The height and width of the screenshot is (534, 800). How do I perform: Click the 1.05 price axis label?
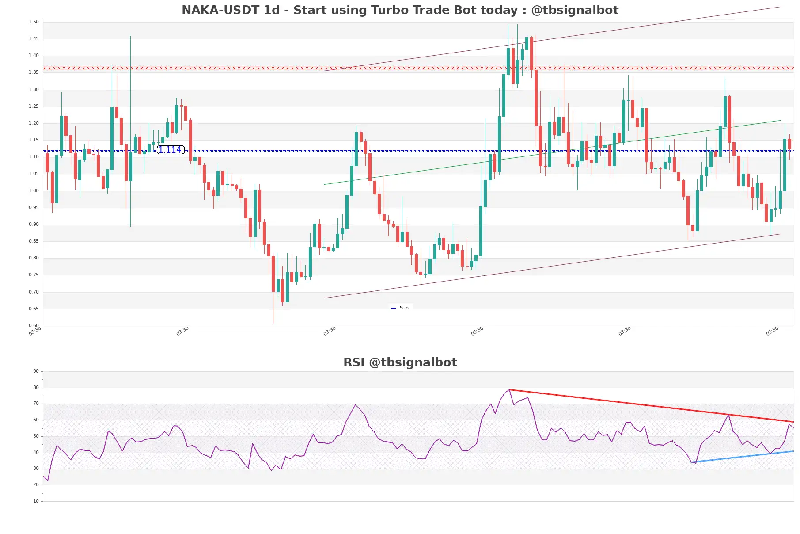tap(34, 174)
